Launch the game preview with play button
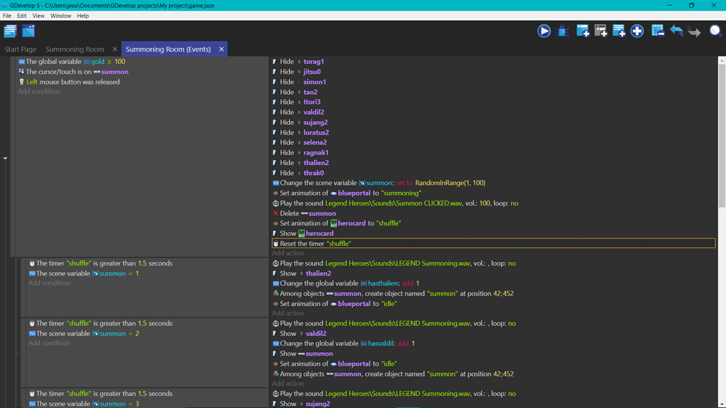Image resolution: width=726 pixels, height=408 pixels. [544, 30]
